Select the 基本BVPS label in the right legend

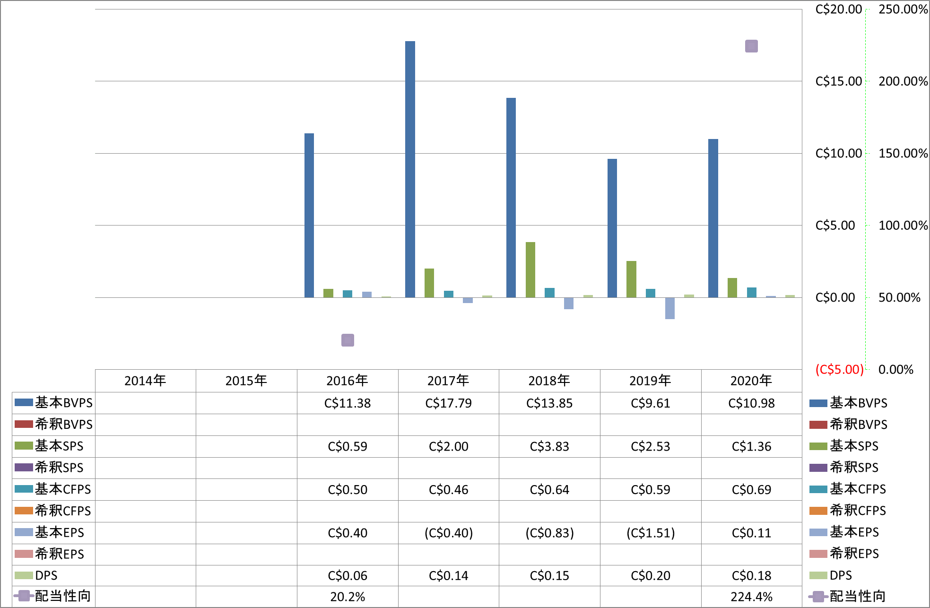859,403
